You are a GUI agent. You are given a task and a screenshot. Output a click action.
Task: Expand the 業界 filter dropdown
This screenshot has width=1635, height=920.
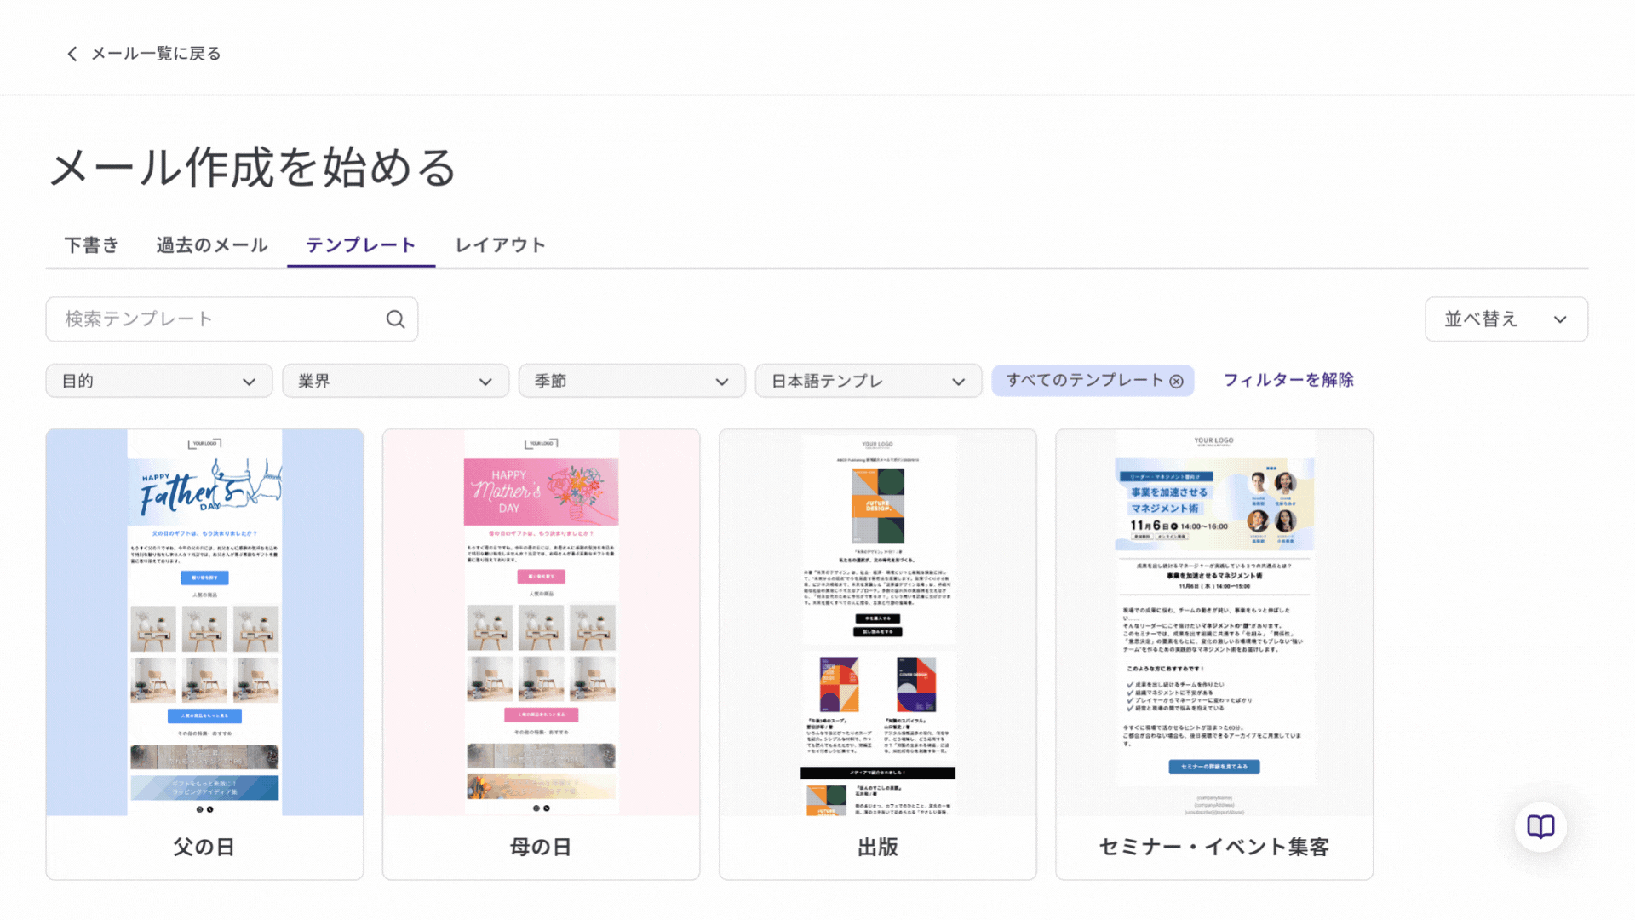tap(395, 381)
